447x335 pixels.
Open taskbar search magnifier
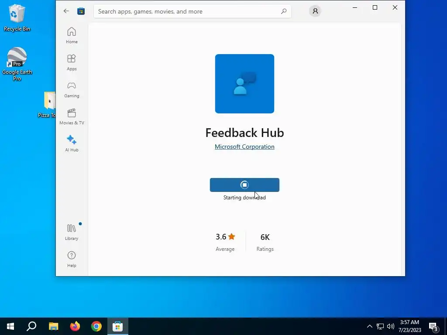31,326
